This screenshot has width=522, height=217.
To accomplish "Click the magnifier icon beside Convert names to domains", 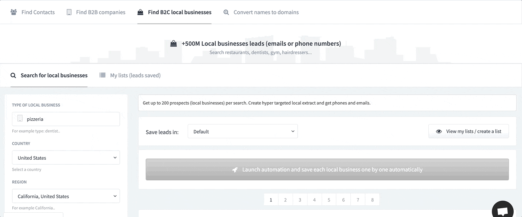I will (x=226, y=12).
